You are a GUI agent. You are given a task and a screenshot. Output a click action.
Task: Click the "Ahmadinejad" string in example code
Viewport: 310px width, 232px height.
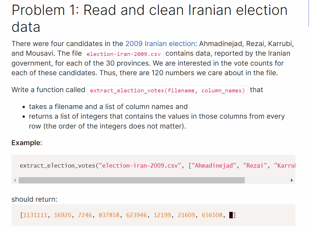click(x=214, y=165)
